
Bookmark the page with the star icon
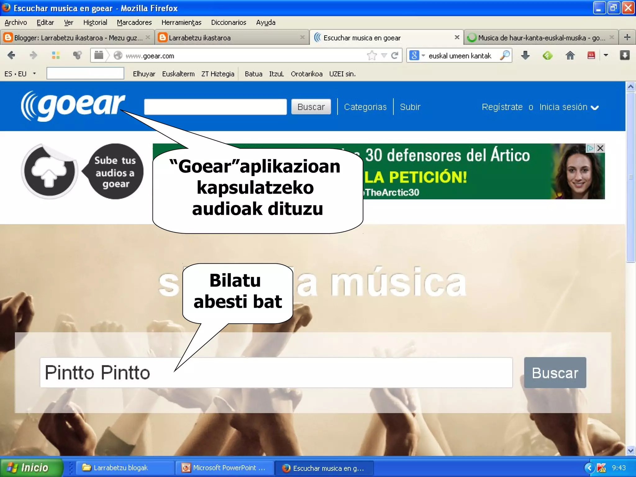click(x=372, y=56)
